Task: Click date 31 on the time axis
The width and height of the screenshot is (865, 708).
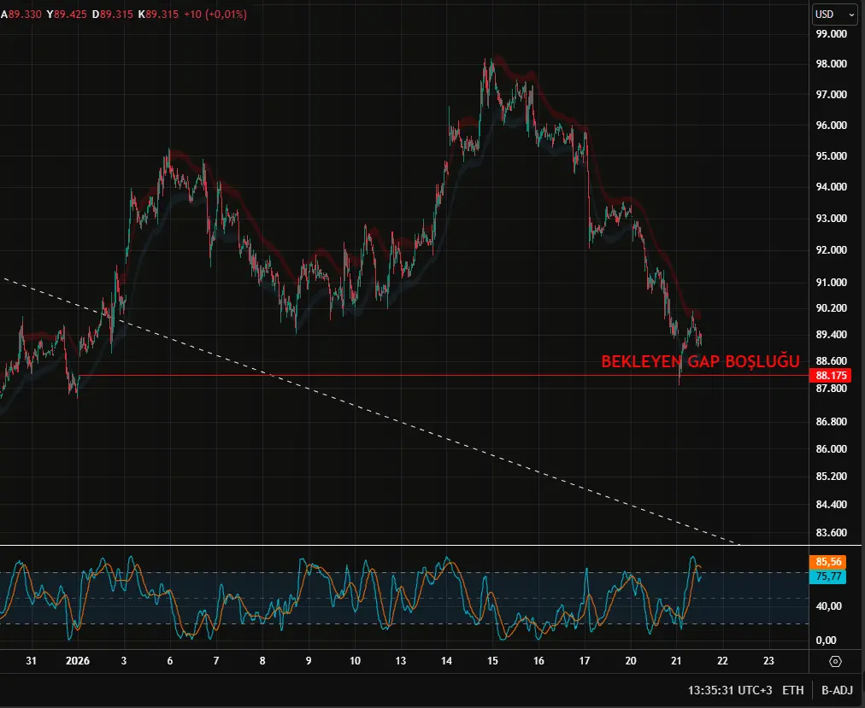Action: click(32, 661)
